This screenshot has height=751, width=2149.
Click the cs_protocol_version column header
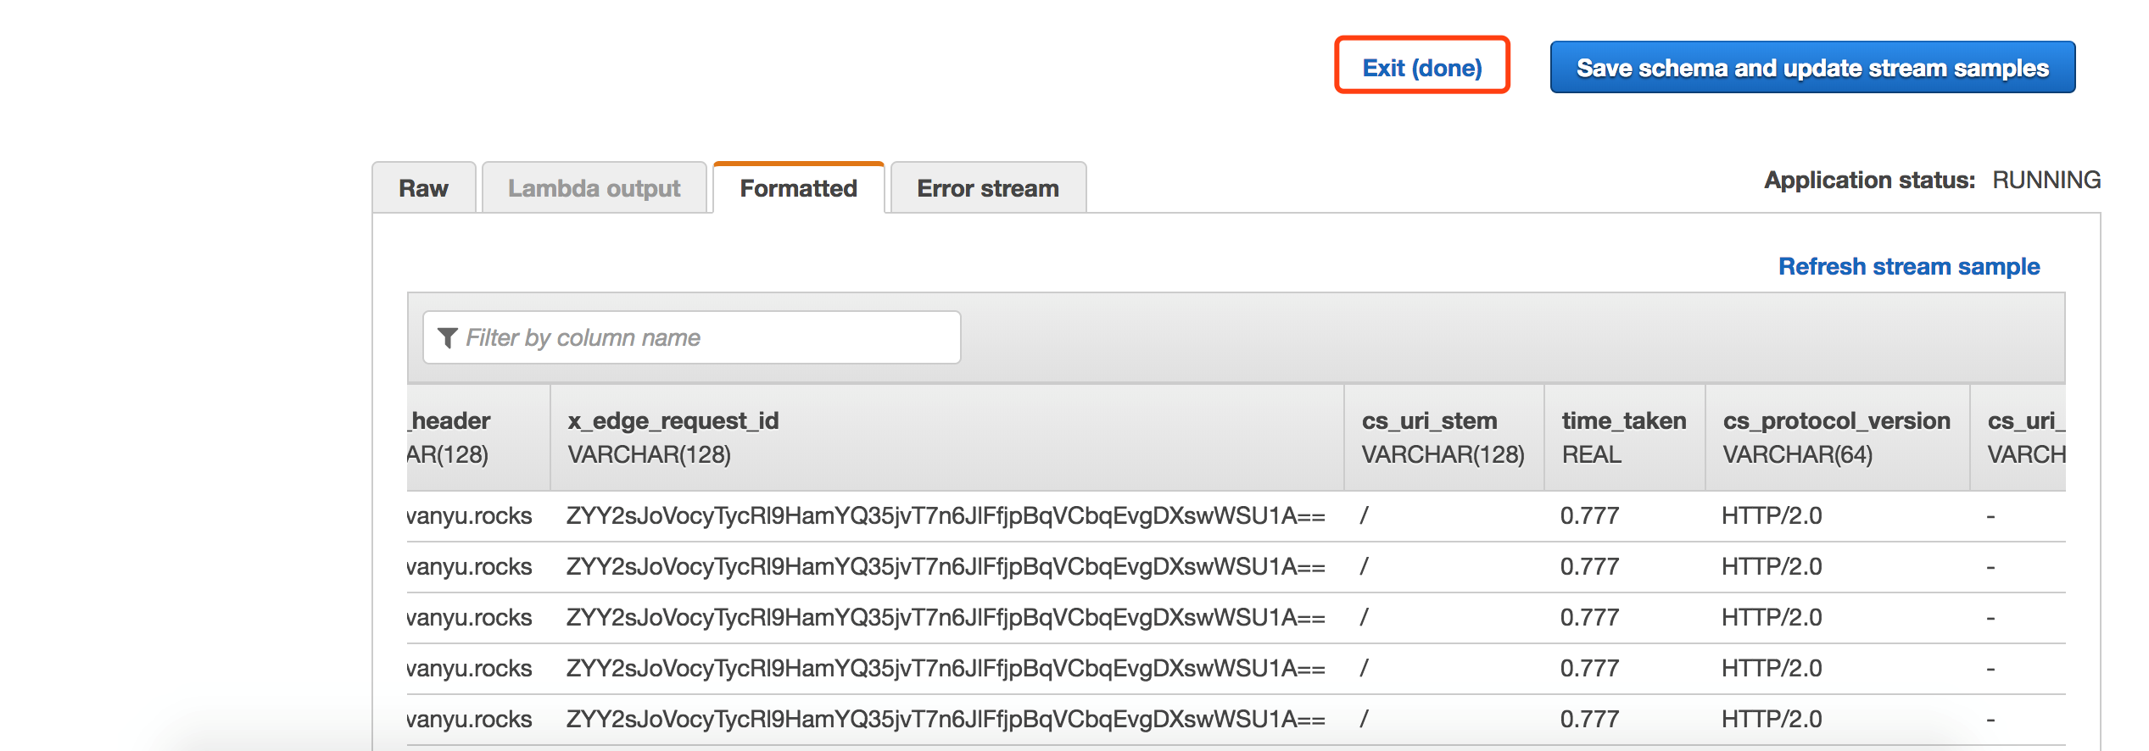1836,421
